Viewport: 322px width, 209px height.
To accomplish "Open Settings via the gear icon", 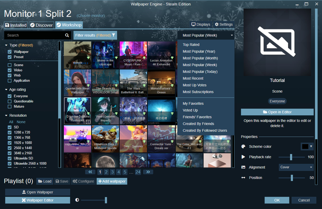I will (x=217, y=24).
